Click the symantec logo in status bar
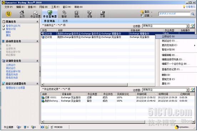Screen dimensions: 197x131 [x=182, y=127]
